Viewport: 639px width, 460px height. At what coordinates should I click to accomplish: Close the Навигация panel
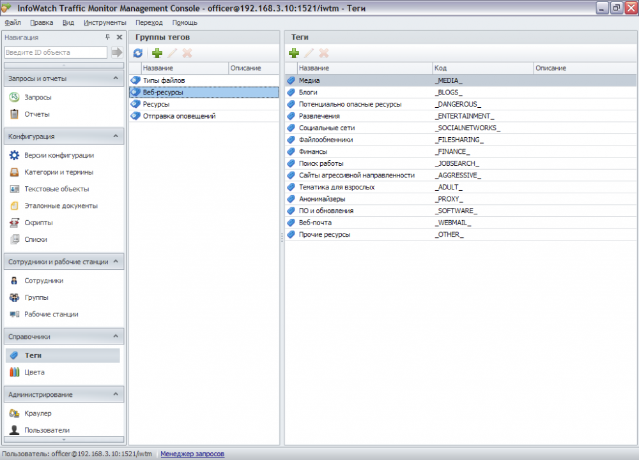point(119,37)
